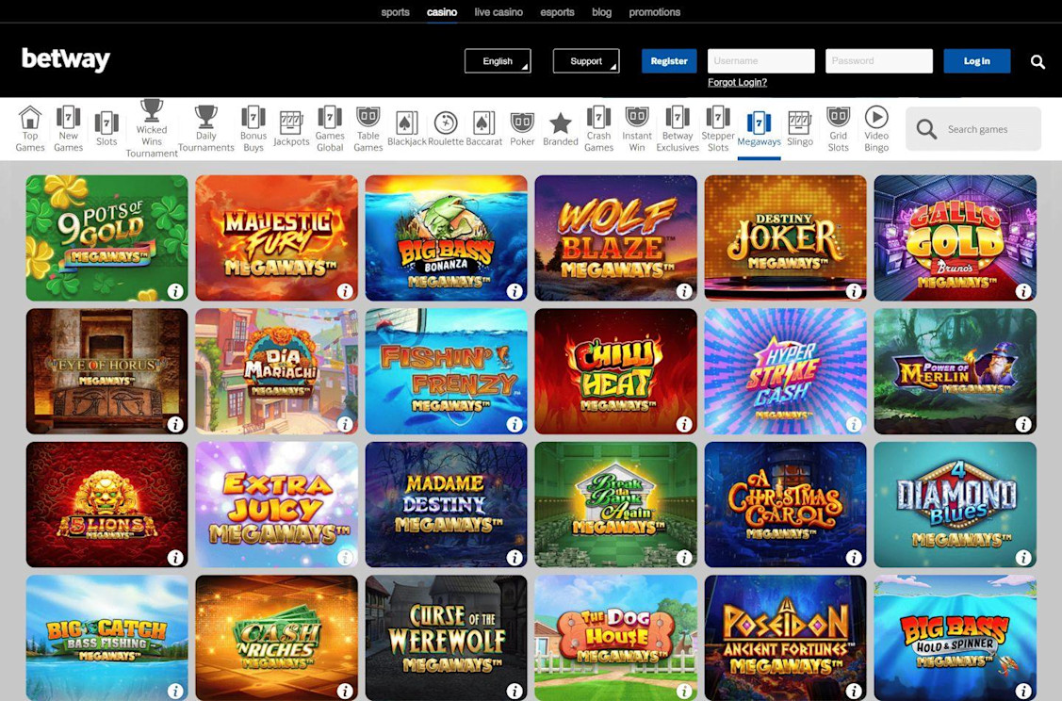This screenshot has height=701, width=1062.
Task: Launch Curse of the Werewolf Megaways
Action: point(447,638)
